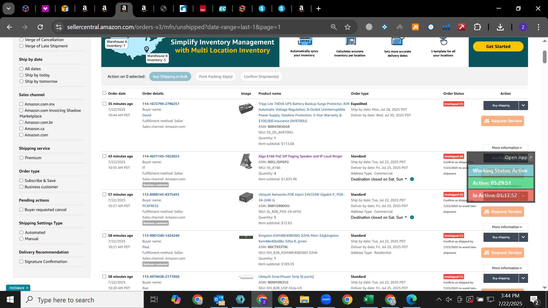Check the Amazon.com.mx sales channel box
The width and height of the screenshot is (548, 308).
(21, 104)
